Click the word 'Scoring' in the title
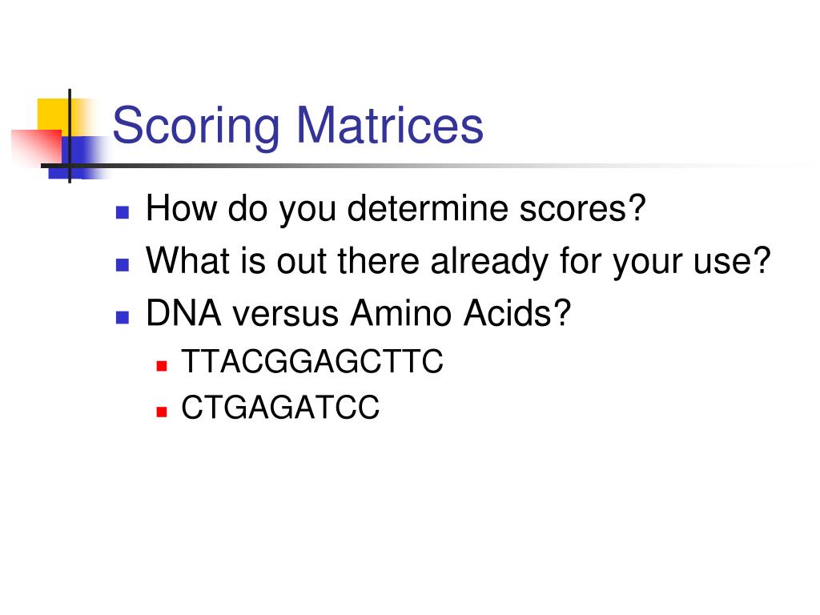 click(x=196, y=127)
